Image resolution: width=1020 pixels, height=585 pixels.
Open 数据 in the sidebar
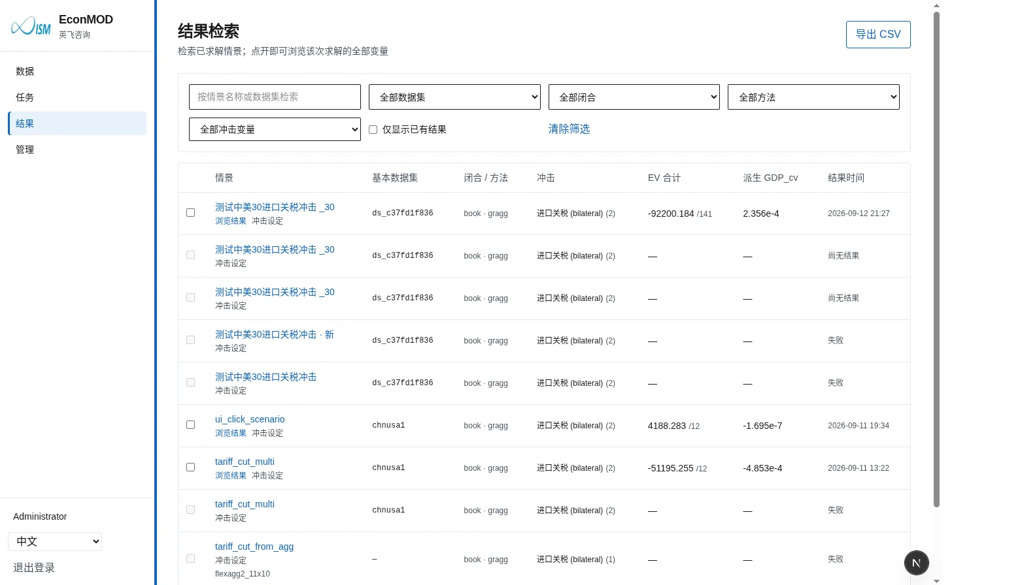click(x=77, y=71)
